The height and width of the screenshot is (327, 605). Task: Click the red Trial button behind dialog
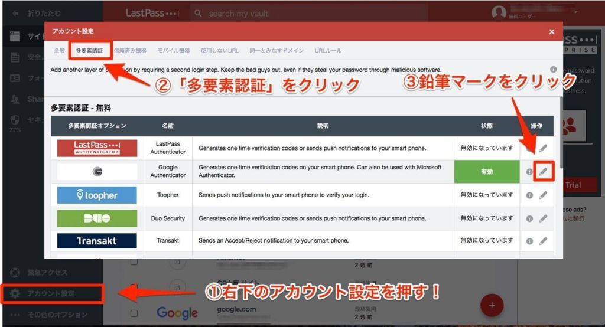tap(581, 185)
